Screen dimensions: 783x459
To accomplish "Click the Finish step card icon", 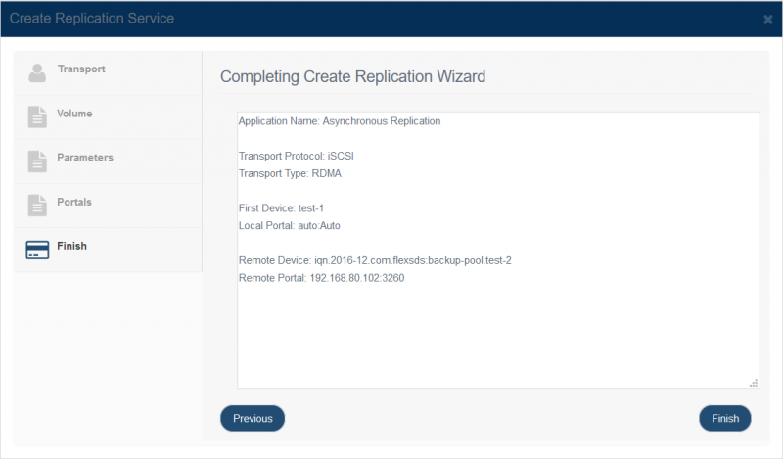I will pos(37,249).
